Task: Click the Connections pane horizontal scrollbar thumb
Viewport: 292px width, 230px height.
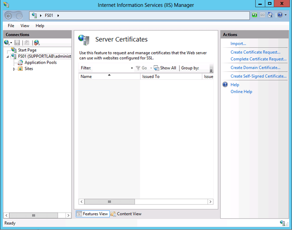Action: coord(34,215)
